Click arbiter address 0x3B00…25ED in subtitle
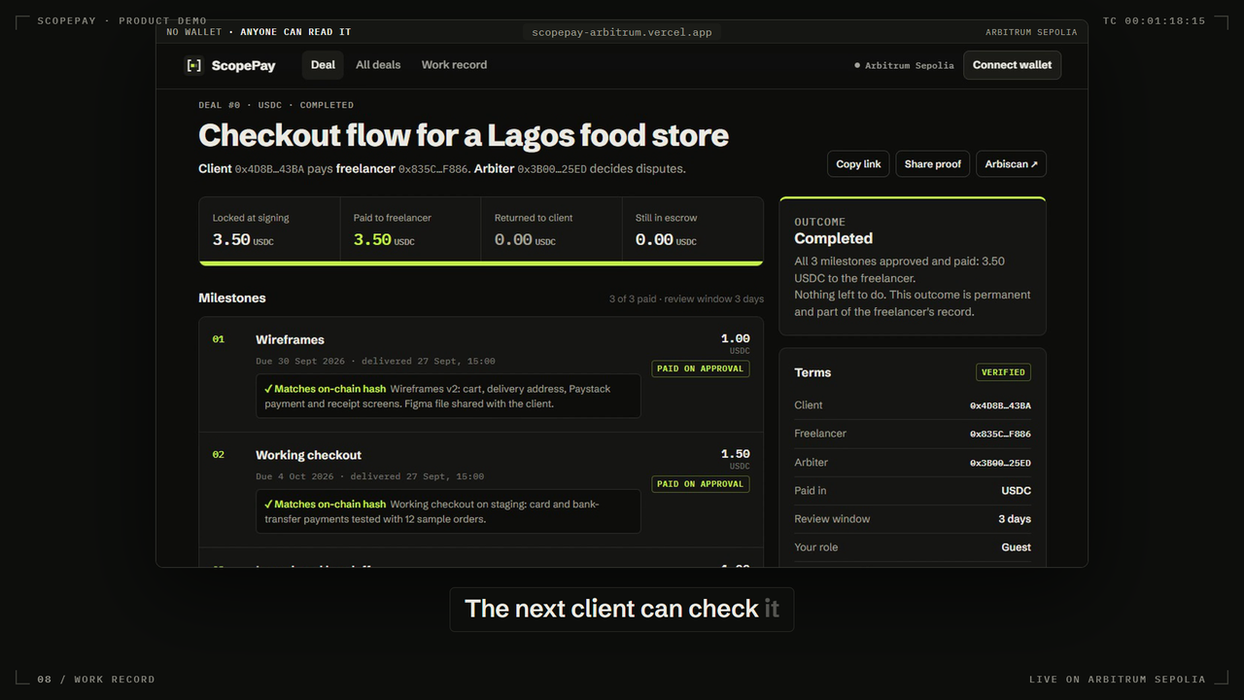This screenshot has width=1244, height=700. tap(552, 169)
